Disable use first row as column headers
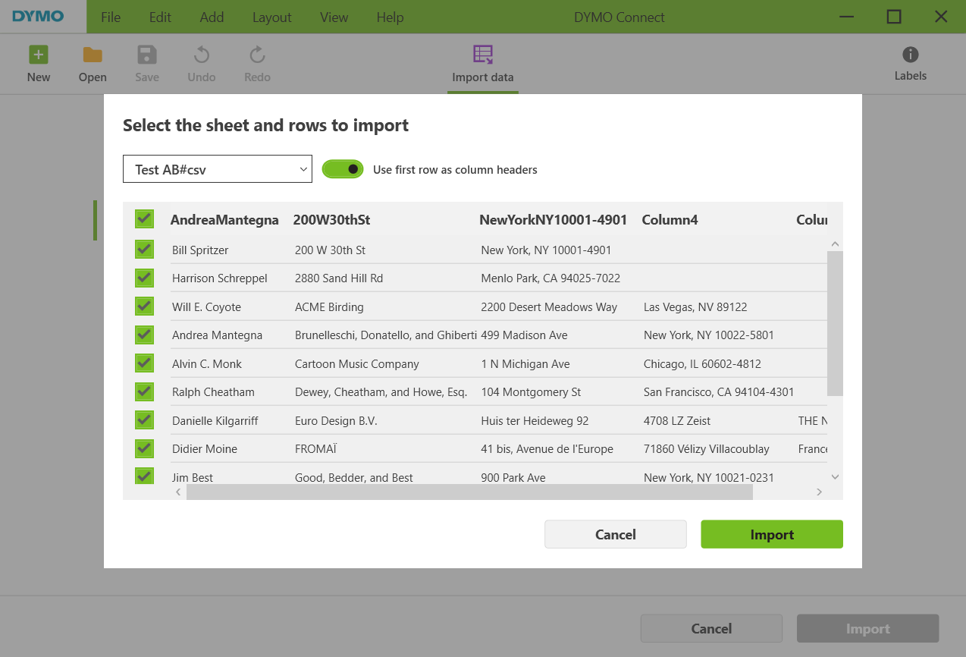The image size is (966, 657). point(343,169)
